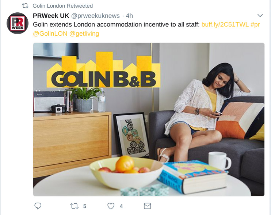Viewport: 271px width, 215px height.
Task: Click the 4h tweet timestamp
Action: 129,16
